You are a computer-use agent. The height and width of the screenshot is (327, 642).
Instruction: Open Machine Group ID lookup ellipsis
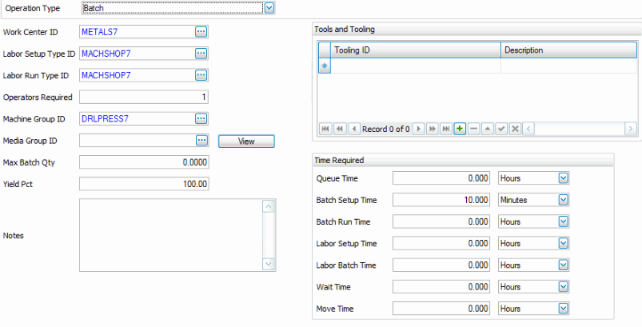(201, 118)
